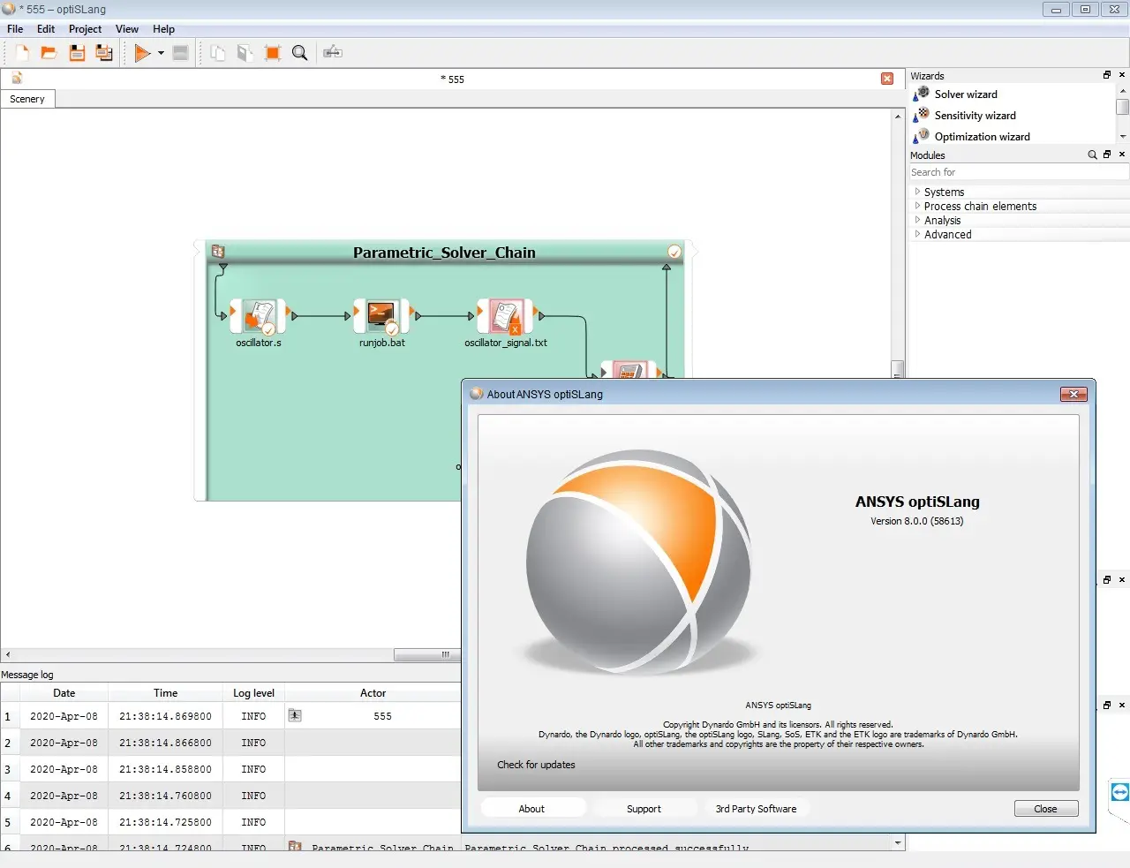1130x868 pixels.
Task: Click the system icon left of Parametric_Solver_Chain title
Action: point(218,252)
